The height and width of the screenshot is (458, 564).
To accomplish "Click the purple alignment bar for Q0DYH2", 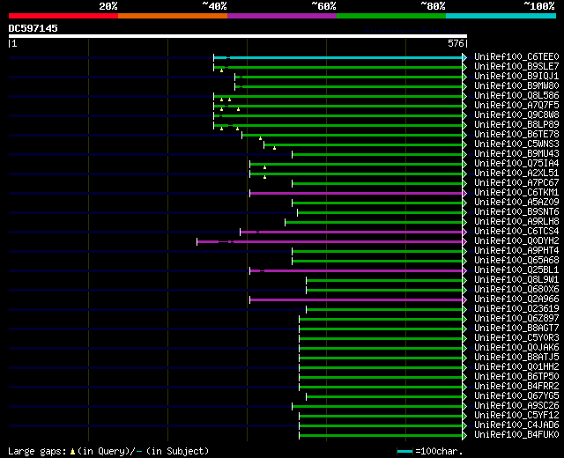I will (x=330, y=241).
